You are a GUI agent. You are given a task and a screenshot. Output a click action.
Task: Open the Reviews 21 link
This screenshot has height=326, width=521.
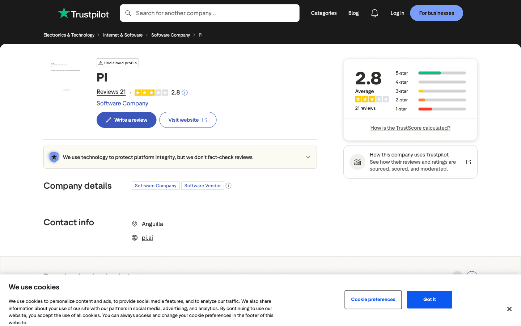tap(111, 92)
